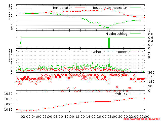This screenshot has height=121, width=161.
Task: Click the 02:00 time axis label
Action: click(26, 117)
